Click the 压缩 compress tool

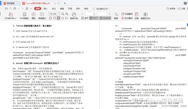(137, 16)
